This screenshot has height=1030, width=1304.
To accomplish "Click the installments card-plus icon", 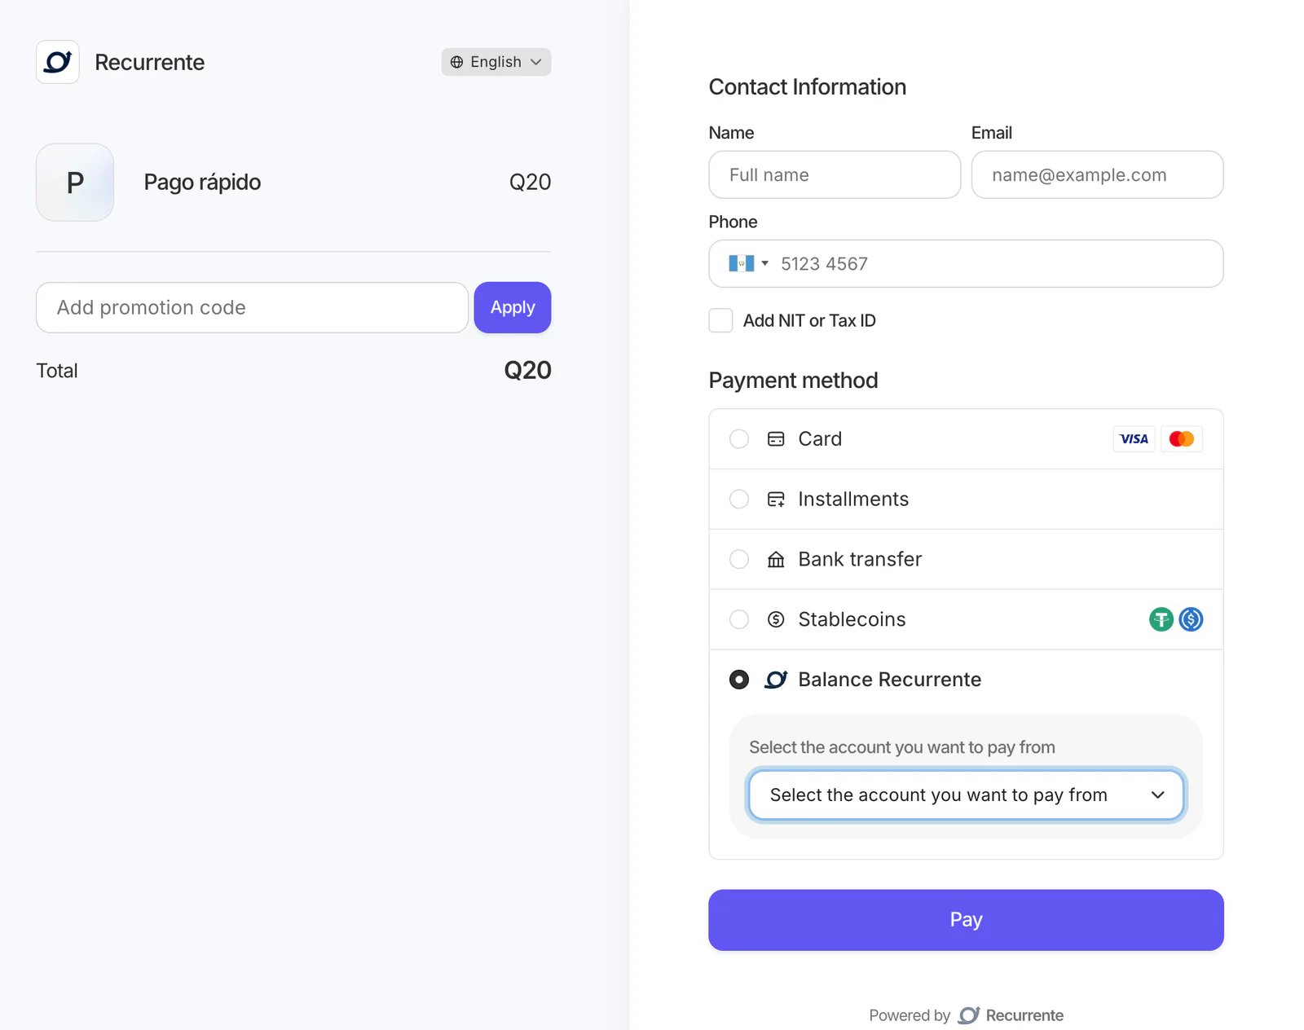I will point(776,500).
